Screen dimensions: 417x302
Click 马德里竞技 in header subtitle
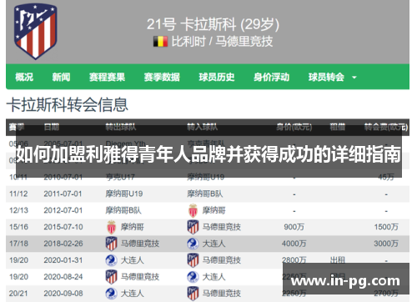(244, 42)
